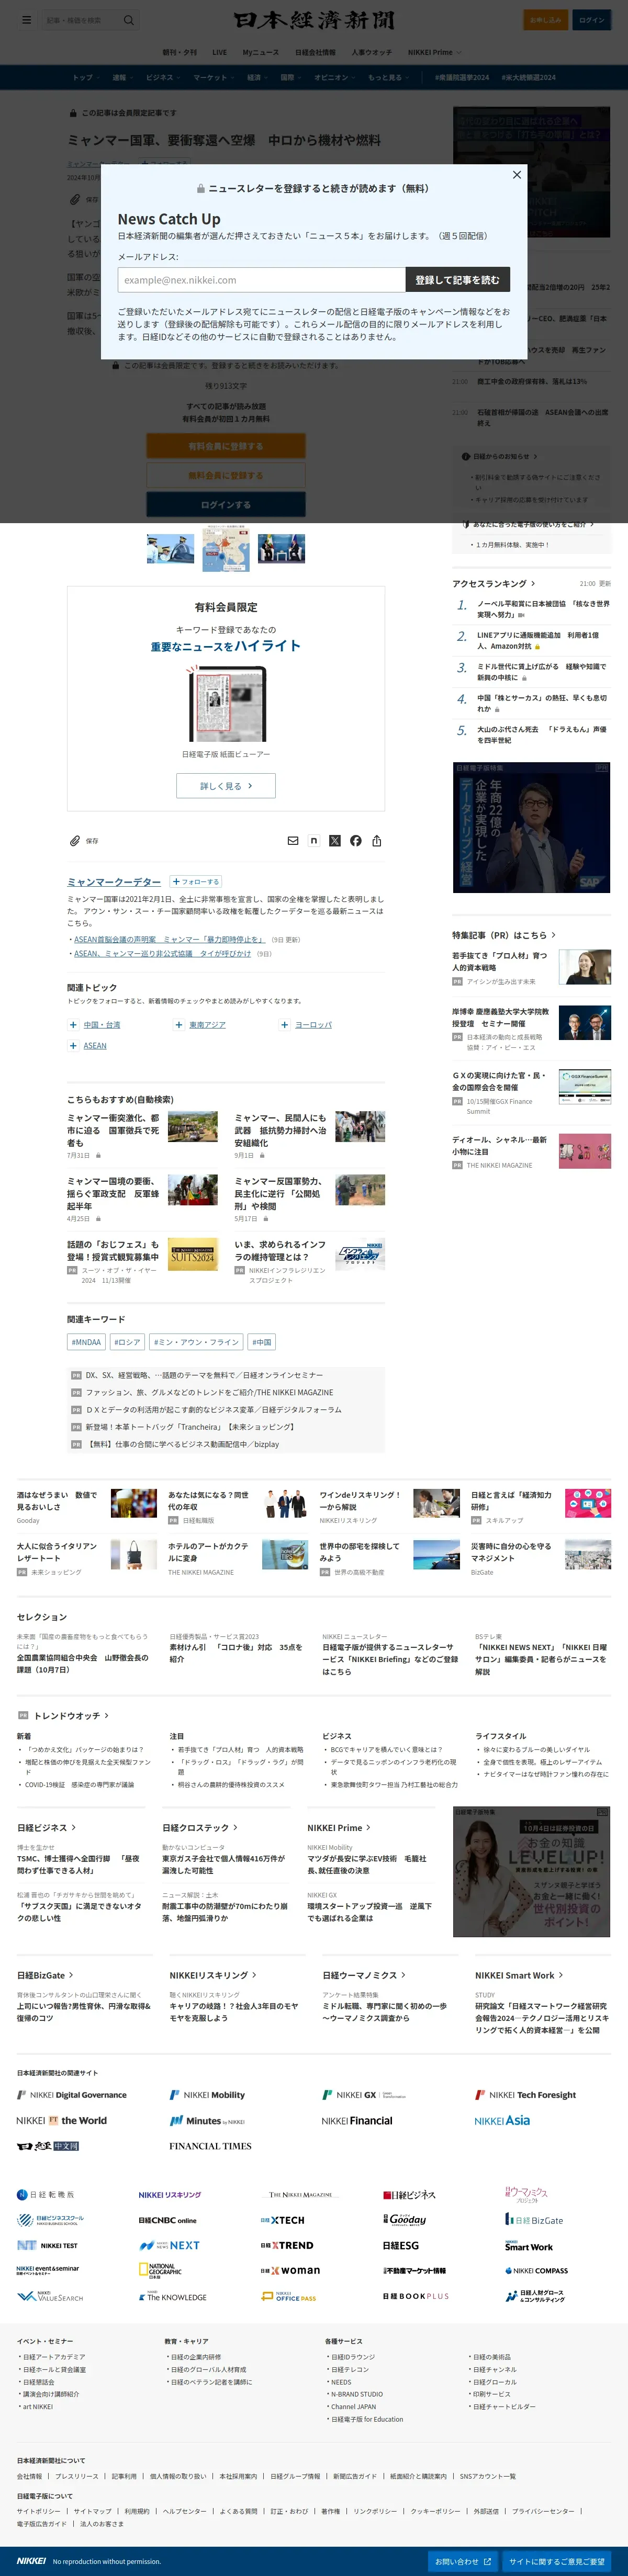Click the 詳しく見る button
The width and height of the screenshot is (628, 2576).
click(226, 786)
